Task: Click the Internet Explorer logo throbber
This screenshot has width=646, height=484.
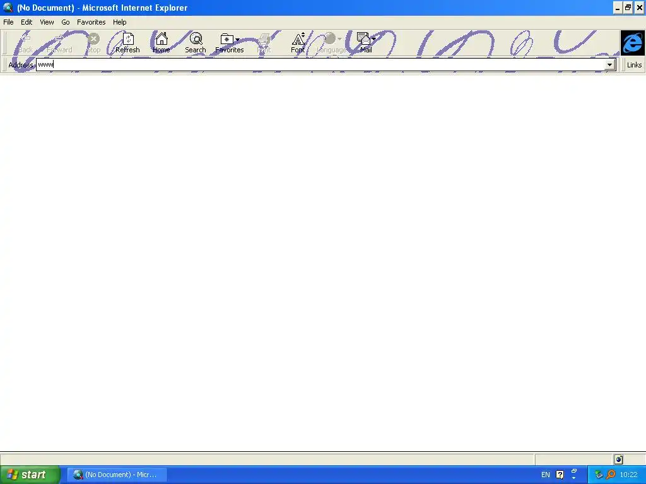Action: point(632,43)
